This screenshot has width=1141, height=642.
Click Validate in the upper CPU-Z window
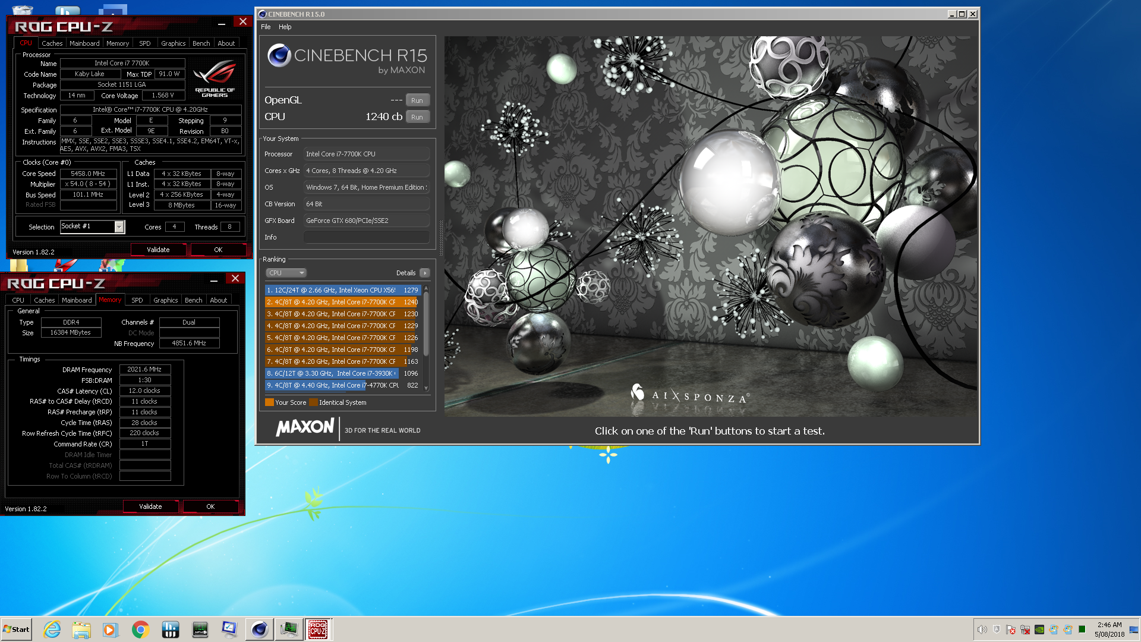pos(158,250)
